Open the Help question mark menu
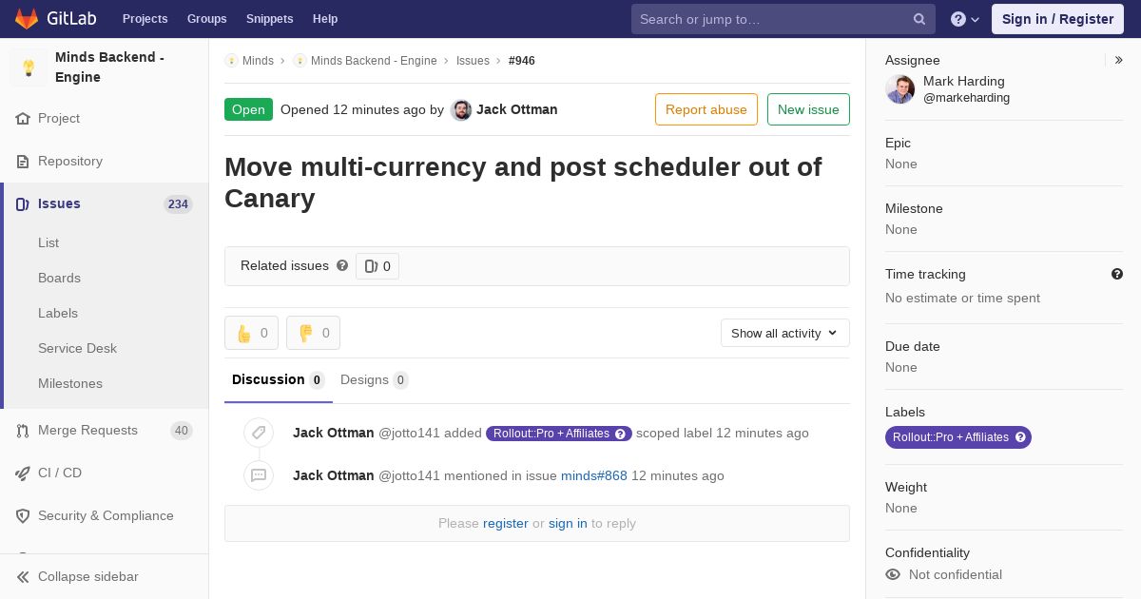Viewport: 1141px width, 599px height. coord(965,19)
